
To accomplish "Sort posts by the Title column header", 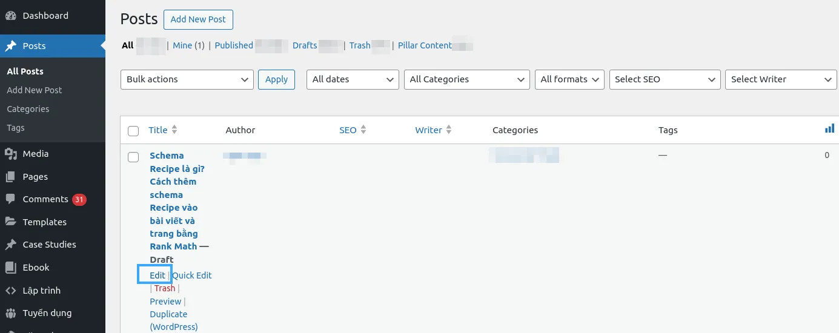I will point(158,130).
